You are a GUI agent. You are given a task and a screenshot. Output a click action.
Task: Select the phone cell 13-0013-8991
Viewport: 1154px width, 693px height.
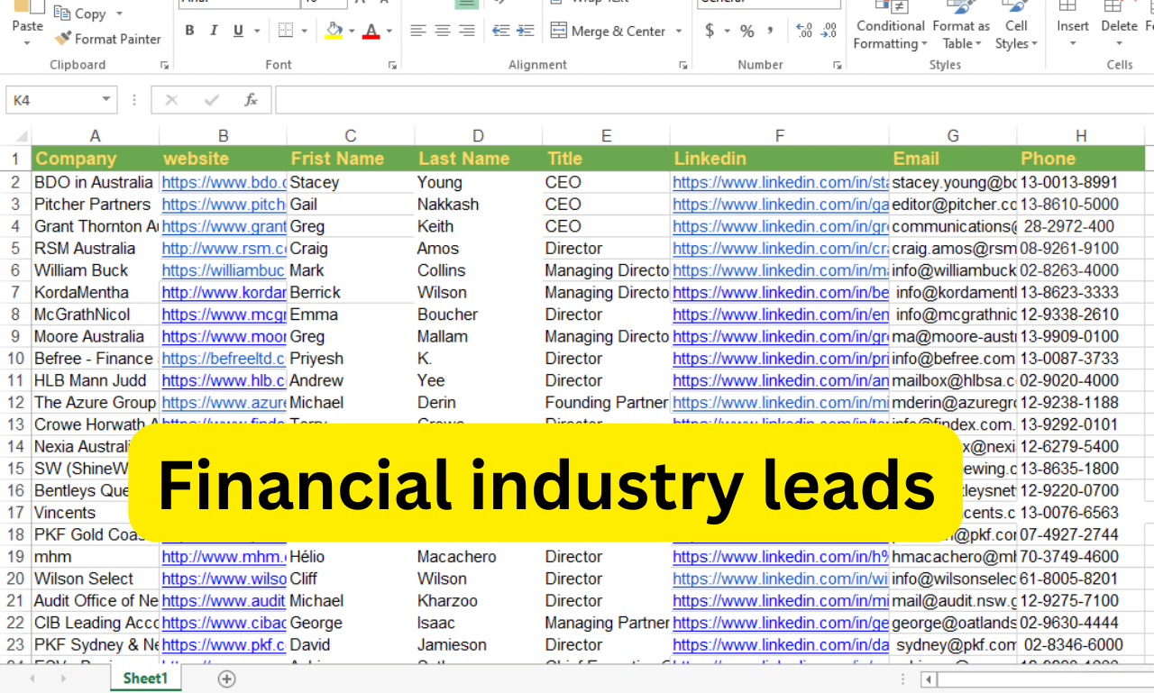1081,182
